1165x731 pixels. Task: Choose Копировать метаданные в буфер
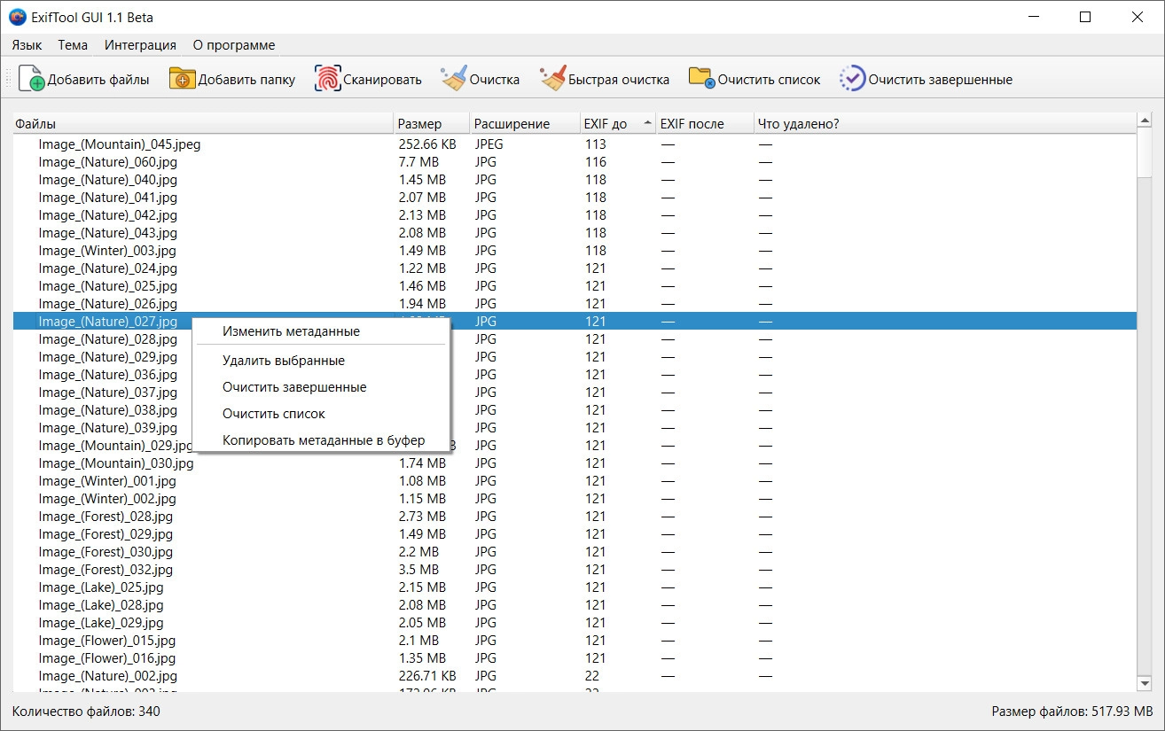point(324,440)
